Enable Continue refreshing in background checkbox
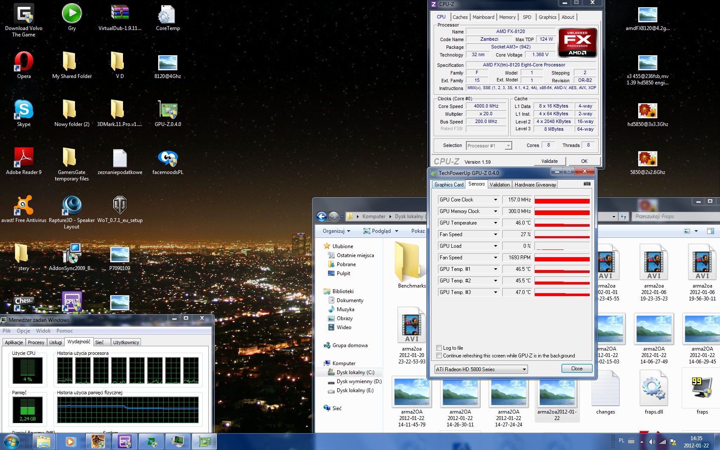 [439, 356]
